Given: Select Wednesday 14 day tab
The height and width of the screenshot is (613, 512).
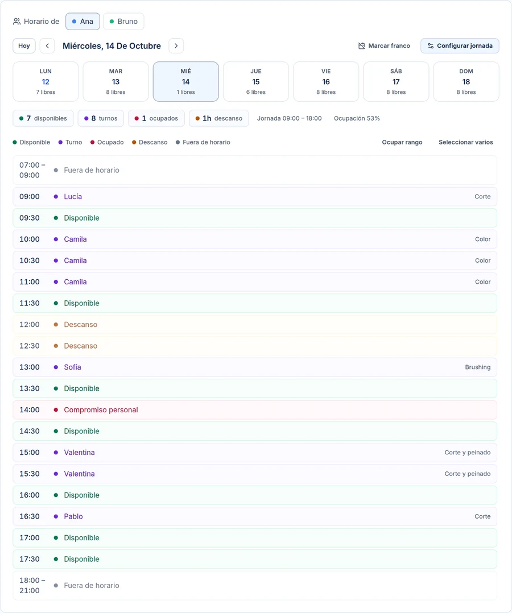Looking at the screenshot, I should point(186,81).
